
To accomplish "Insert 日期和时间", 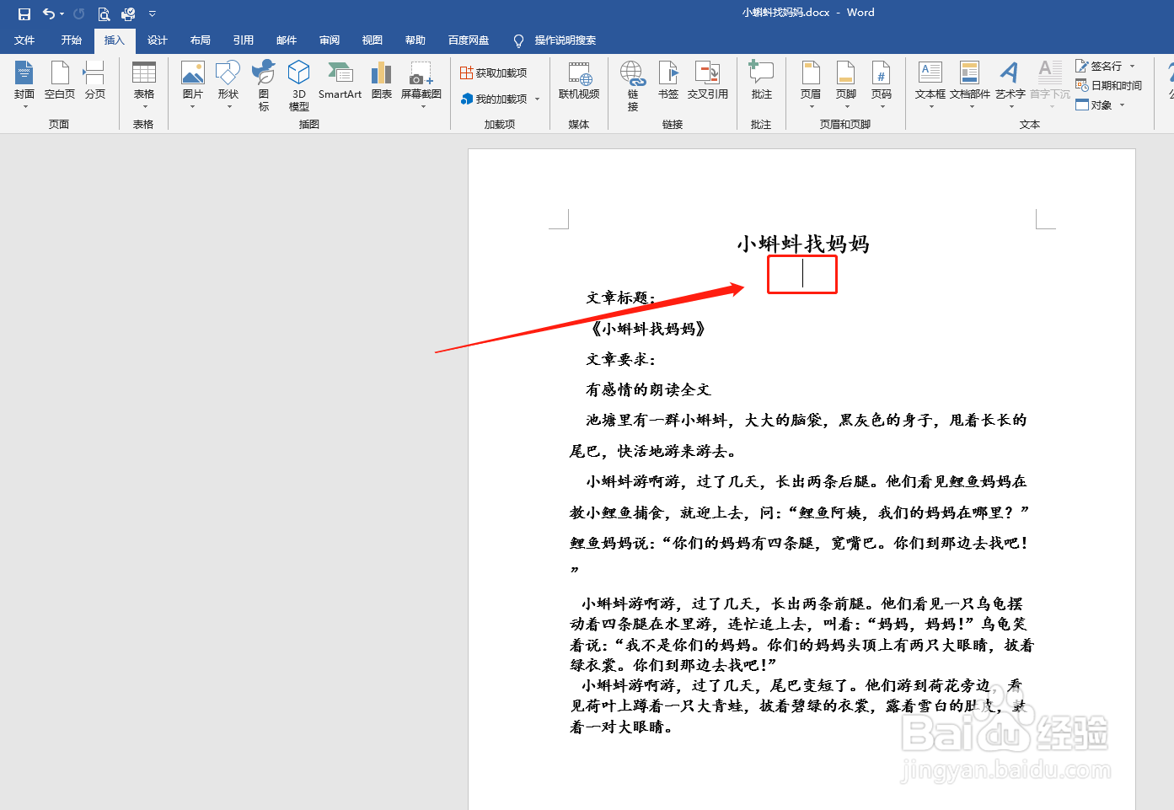I will coord(1109,85).
